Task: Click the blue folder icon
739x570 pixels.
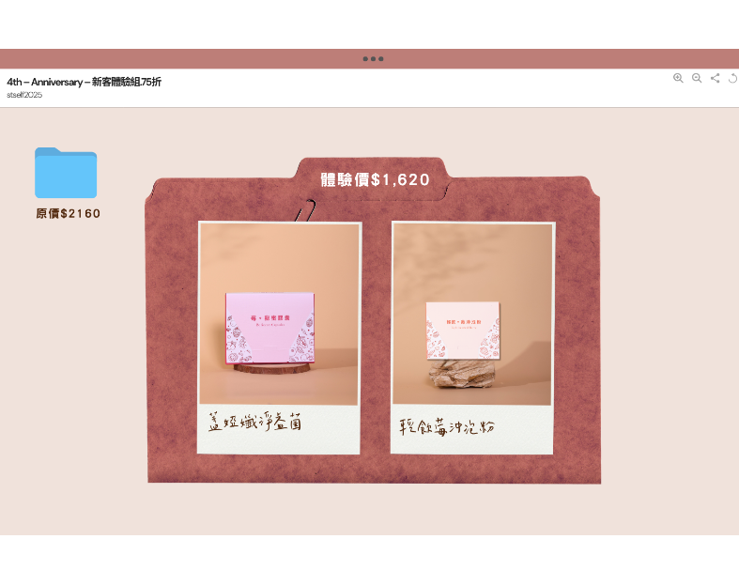Action: [66, 173]
